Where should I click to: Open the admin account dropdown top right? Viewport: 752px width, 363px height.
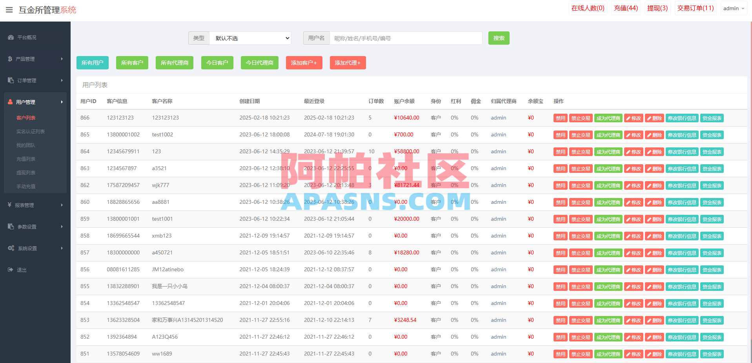coord(733,8)
